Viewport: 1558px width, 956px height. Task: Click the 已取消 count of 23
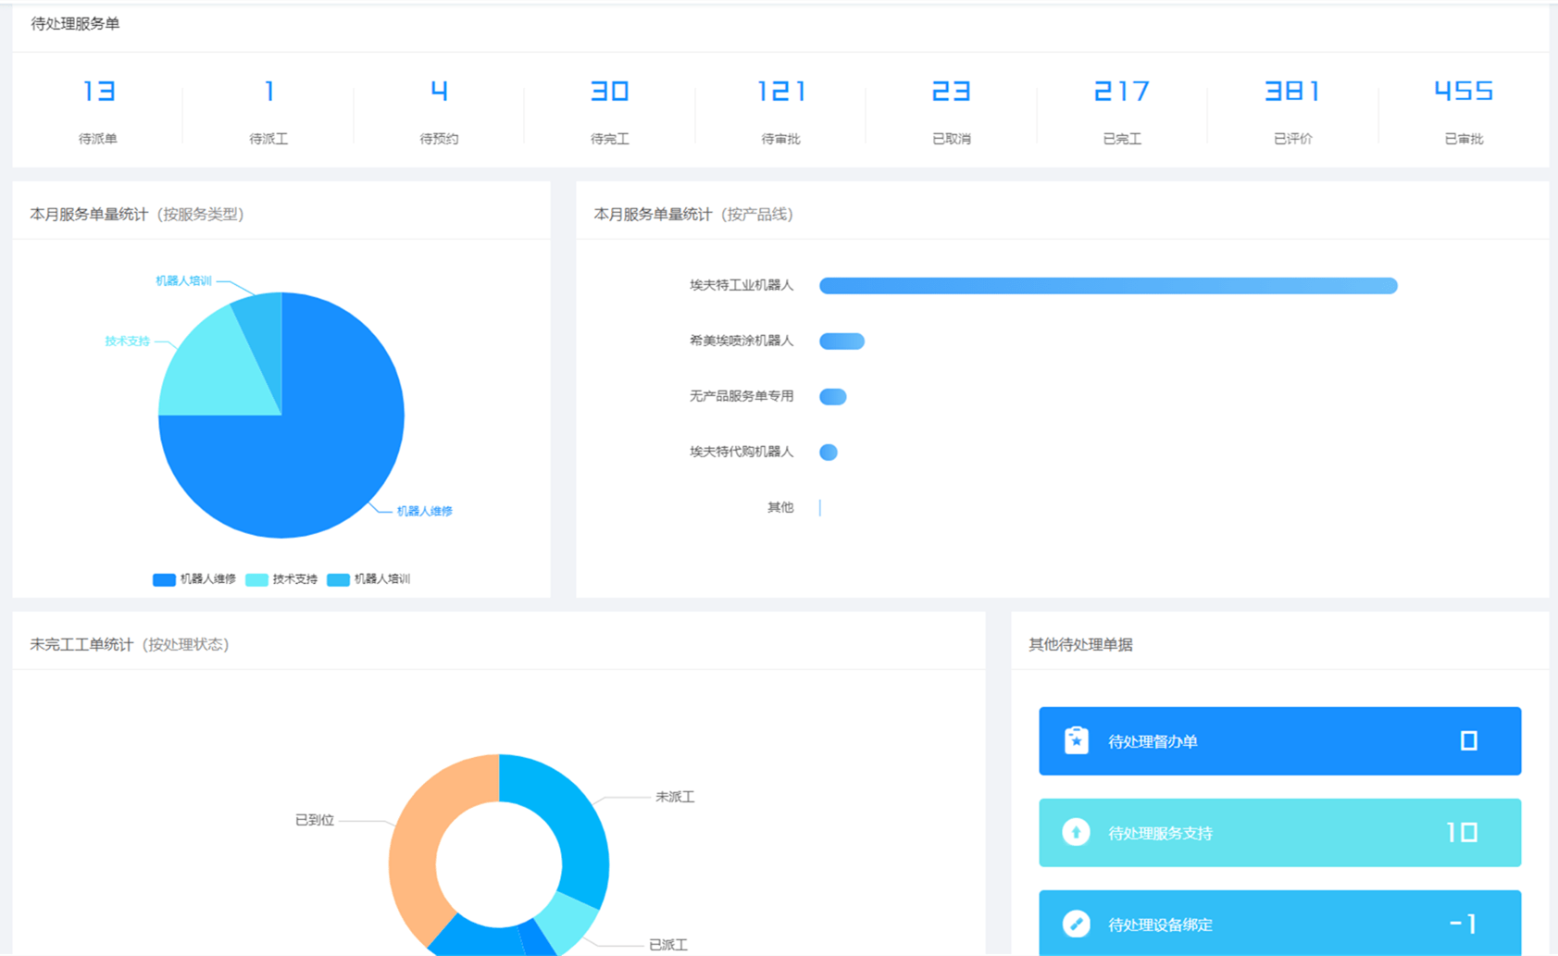(951, 92)
